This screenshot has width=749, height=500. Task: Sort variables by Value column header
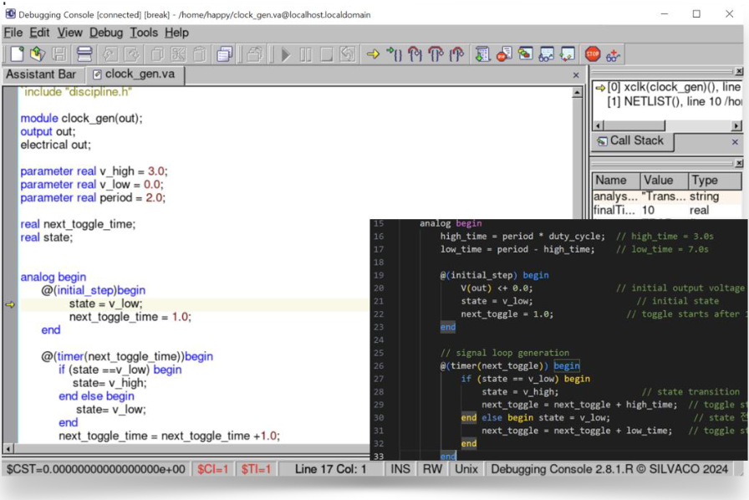click(x=664, y=181)
